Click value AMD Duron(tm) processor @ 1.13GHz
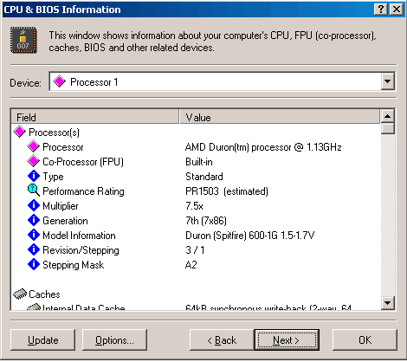Screen dimensions: 407x362 (263, 147)
